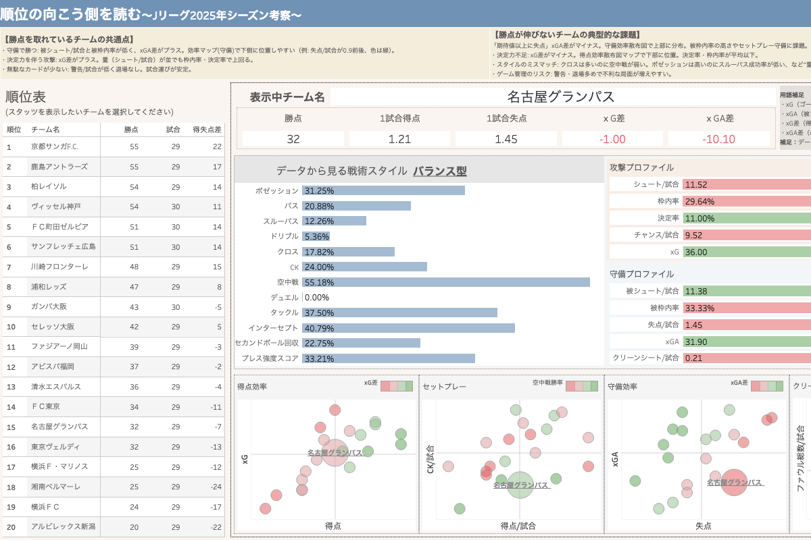
Task: Click the xG 36.00 attack profile bar
Action: tap(747, 252)
